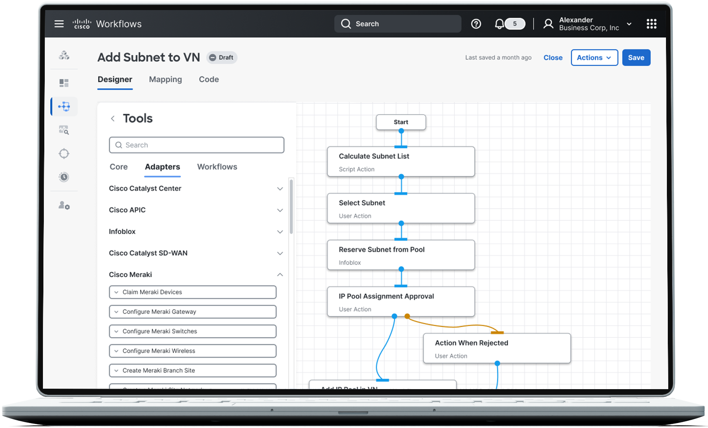Image resolution: width=708 pixels, height=428 pixels.
Task: Click the crosshair target sidebar icon
Action: pos(64,154)
